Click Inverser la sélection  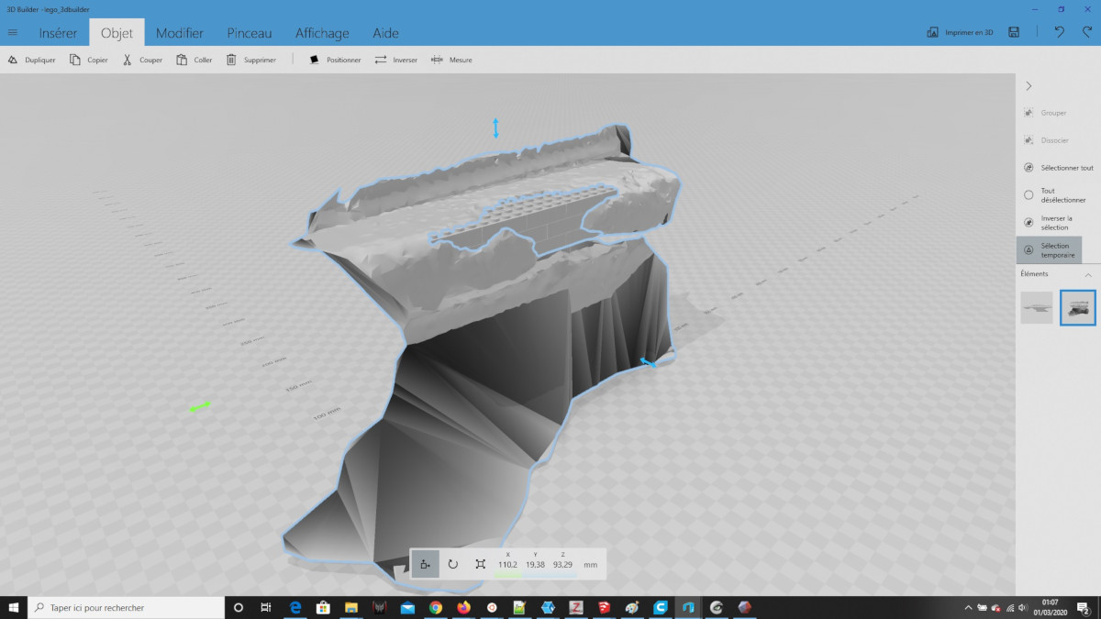pyautogui.click(x=1049, y=223)
